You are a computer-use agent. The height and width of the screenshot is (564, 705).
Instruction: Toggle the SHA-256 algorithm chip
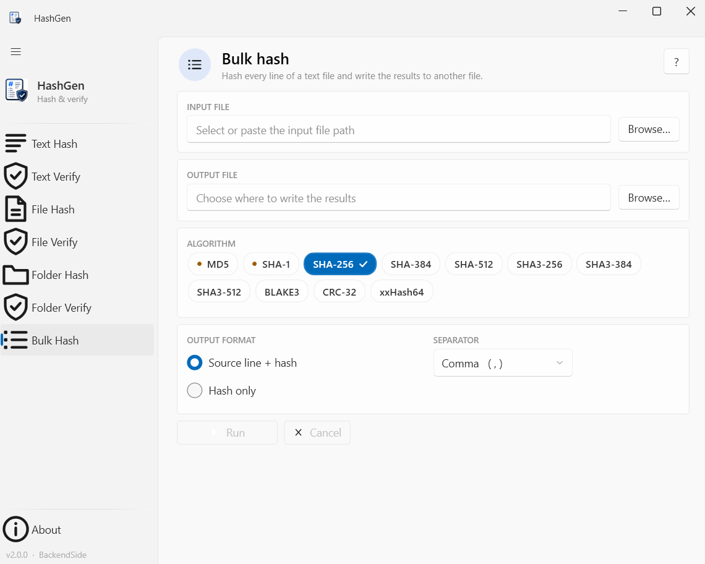(x=340, y=264)
